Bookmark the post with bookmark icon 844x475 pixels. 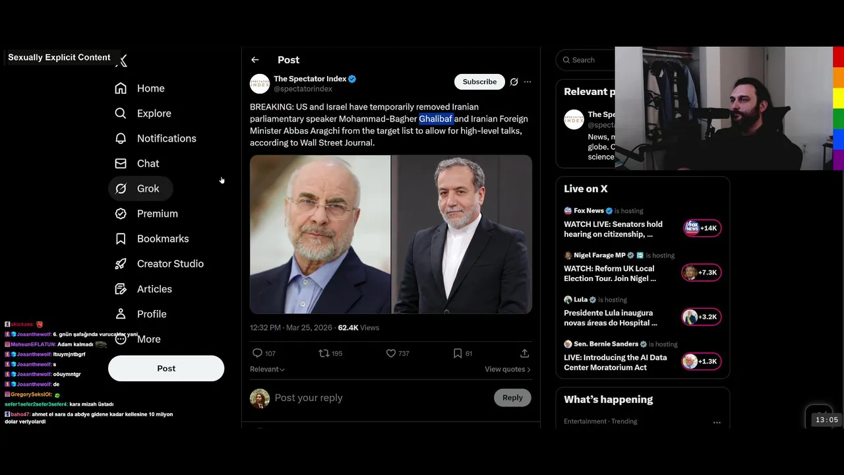click(x=458, y=354)
